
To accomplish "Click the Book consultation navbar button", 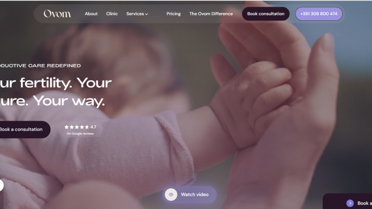I will [x=265, y=14].
